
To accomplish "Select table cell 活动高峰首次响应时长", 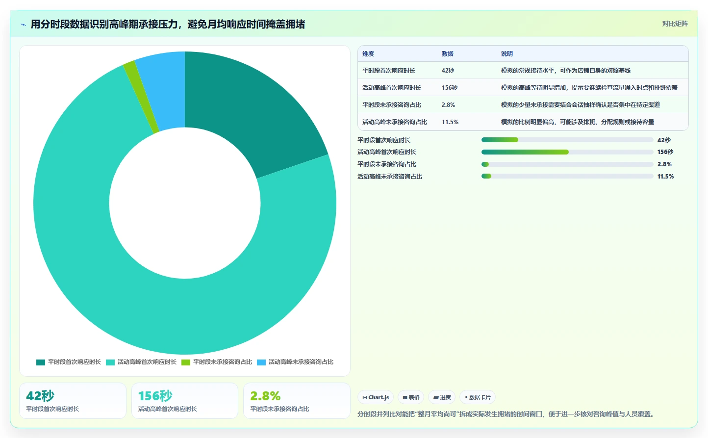I will 392,88.
